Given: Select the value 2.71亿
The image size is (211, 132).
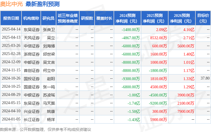Looking at the screenshot, I should (189, 38).
